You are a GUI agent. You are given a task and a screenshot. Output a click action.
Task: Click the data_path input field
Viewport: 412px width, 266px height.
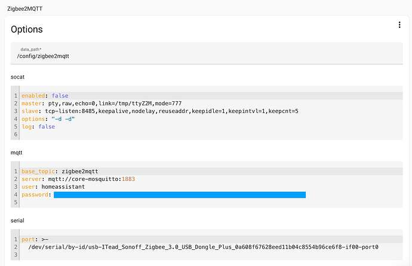click(x=207, y=53)
